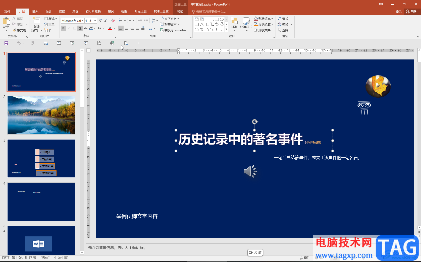
Task: Align text to the right
Action: coord(132,28)
